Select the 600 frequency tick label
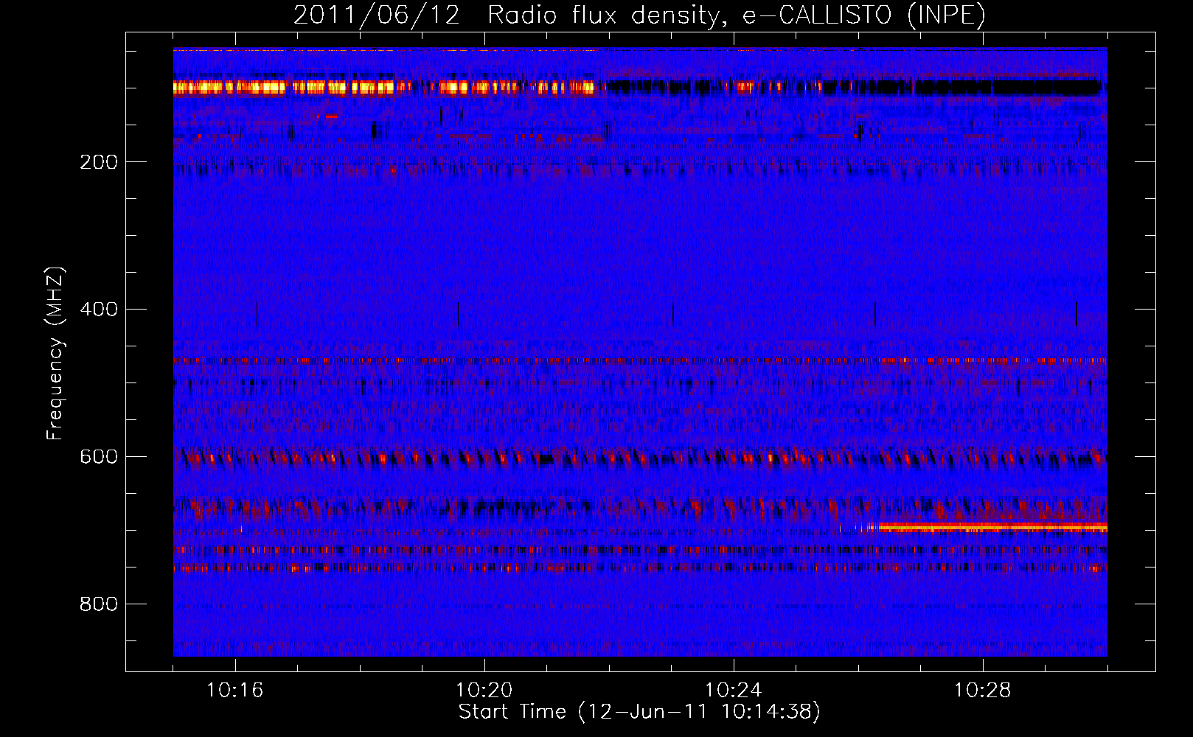 (x=99, y=457)
